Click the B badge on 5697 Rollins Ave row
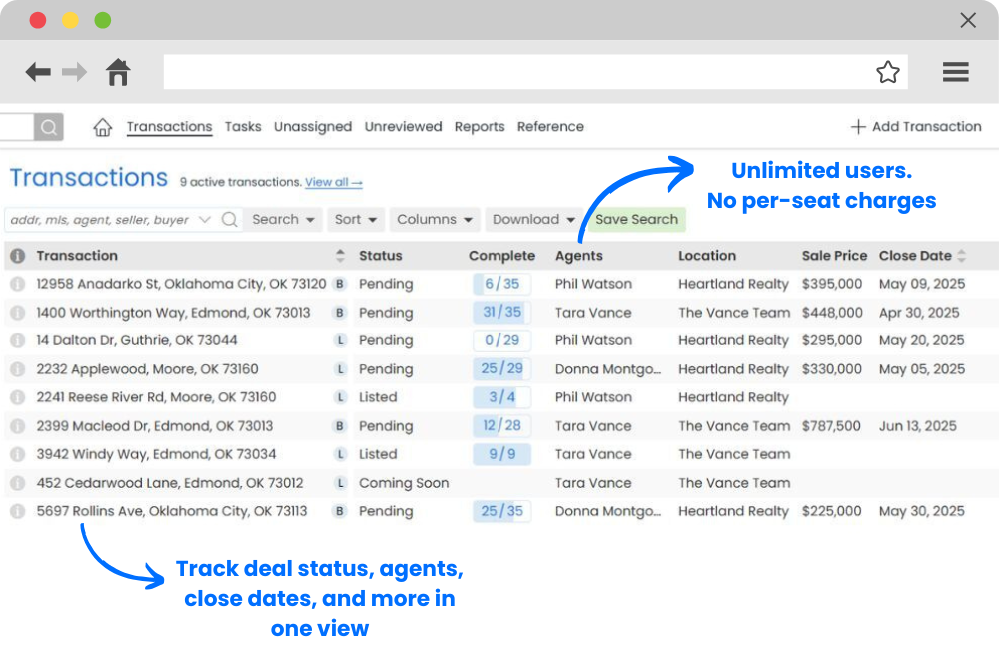This screenshot has height=666, width=999. pos(340,511)
